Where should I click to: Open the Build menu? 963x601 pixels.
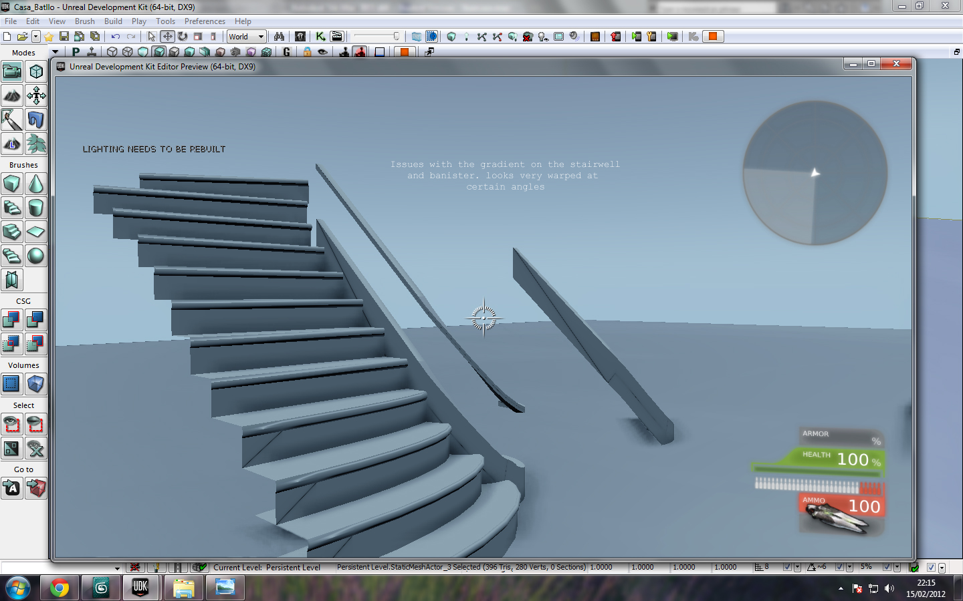[113, 21]
